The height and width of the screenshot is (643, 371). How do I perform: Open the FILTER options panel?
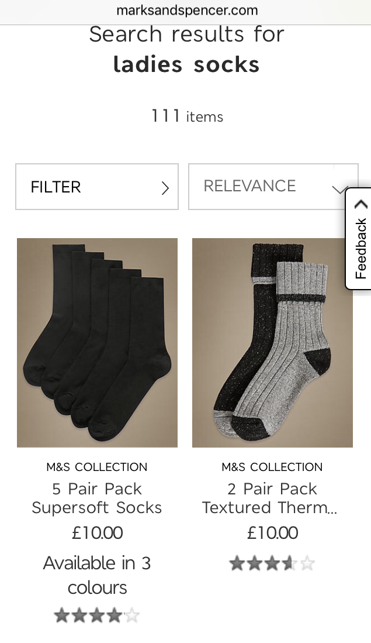pos(97,187)
